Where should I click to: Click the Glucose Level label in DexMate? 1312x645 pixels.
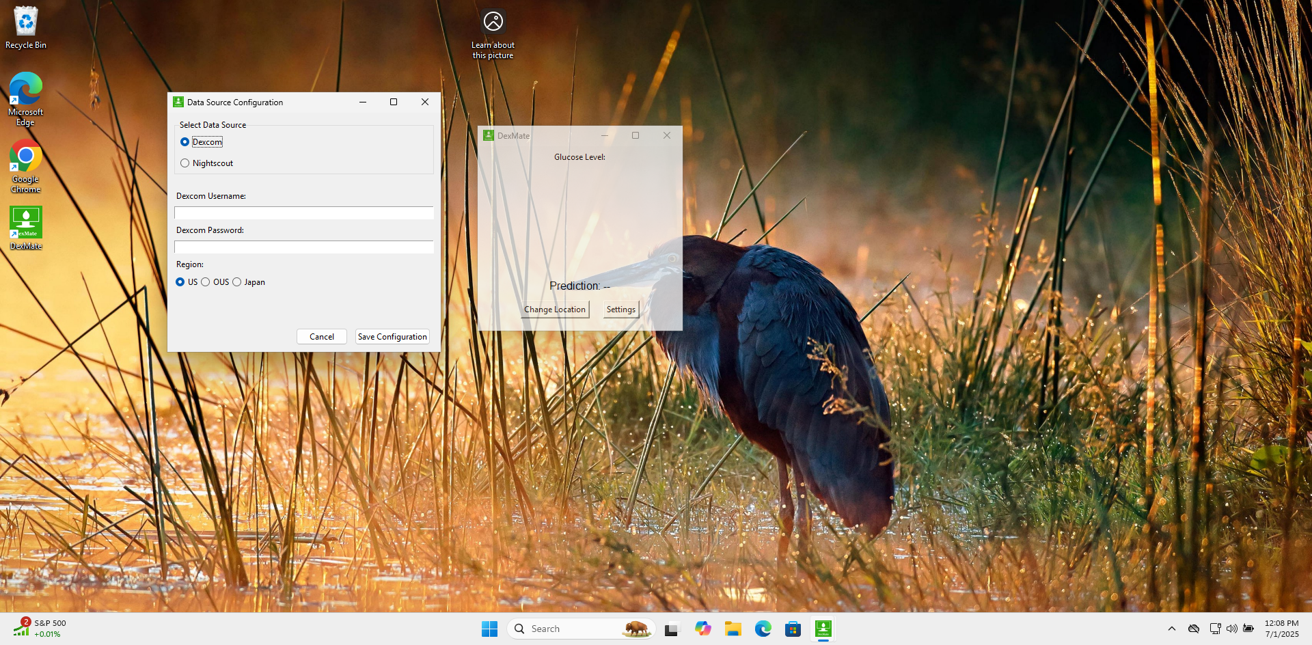(579, 157)
